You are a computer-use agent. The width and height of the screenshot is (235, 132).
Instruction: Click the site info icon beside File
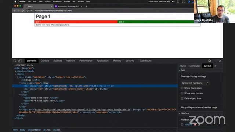(28, 11)
